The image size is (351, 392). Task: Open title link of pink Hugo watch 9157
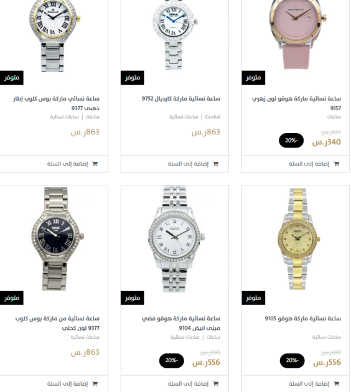[x=296, y=103]
